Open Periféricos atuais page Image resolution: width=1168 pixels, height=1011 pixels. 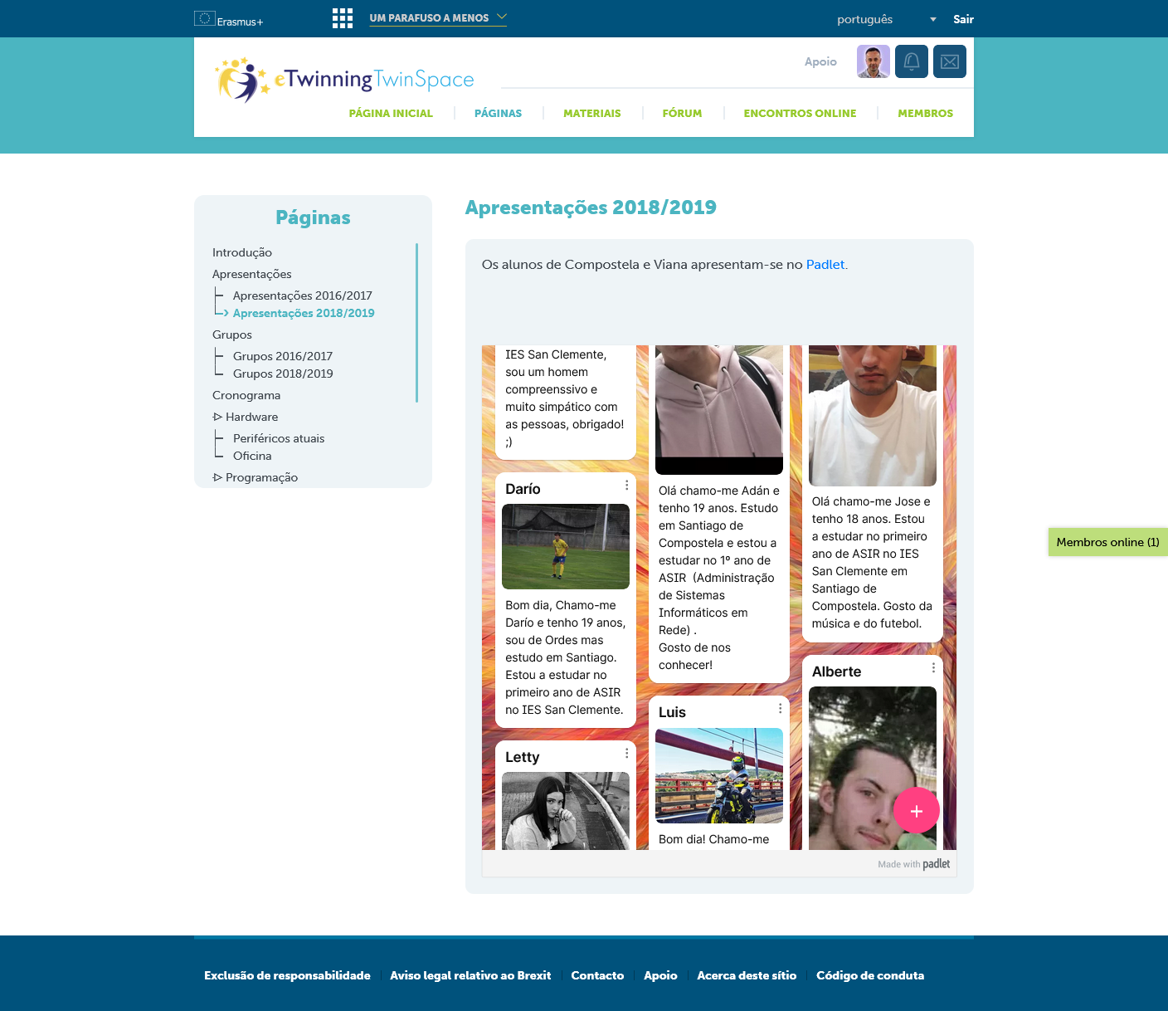pos(279,438)
